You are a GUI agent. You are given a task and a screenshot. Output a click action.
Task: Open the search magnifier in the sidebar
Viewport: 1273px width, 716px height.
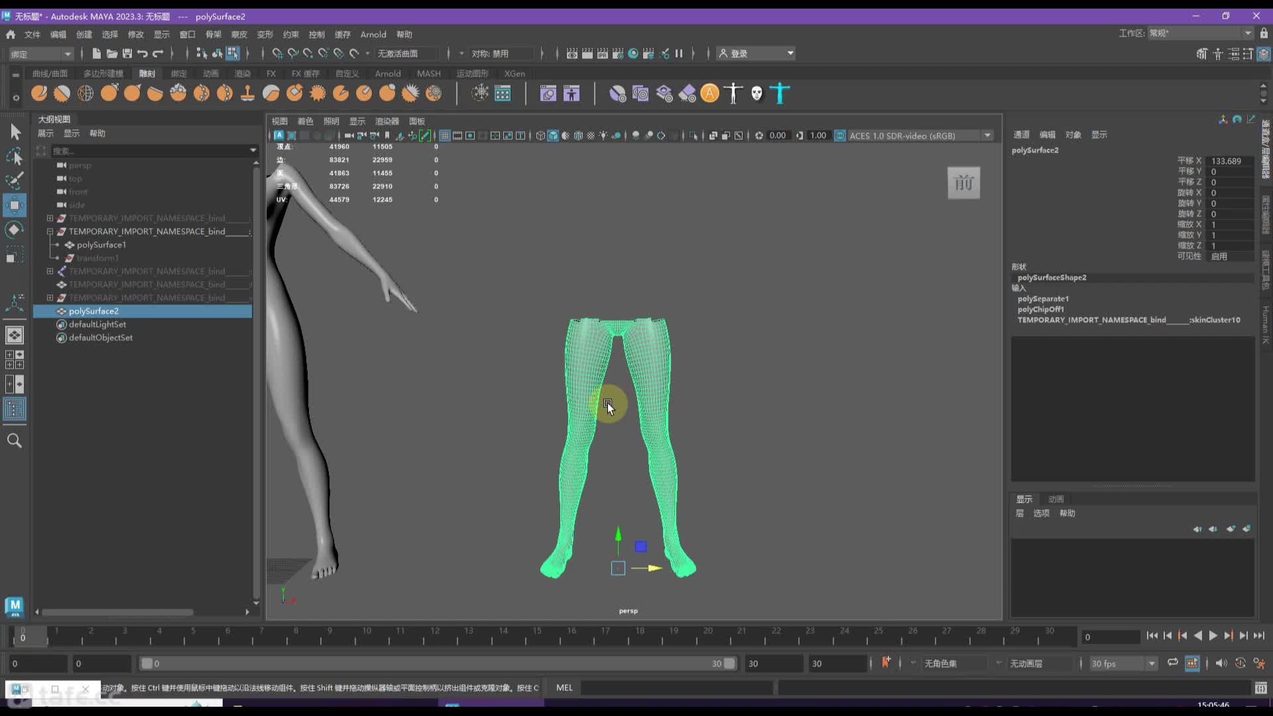(x=15, y=440)
